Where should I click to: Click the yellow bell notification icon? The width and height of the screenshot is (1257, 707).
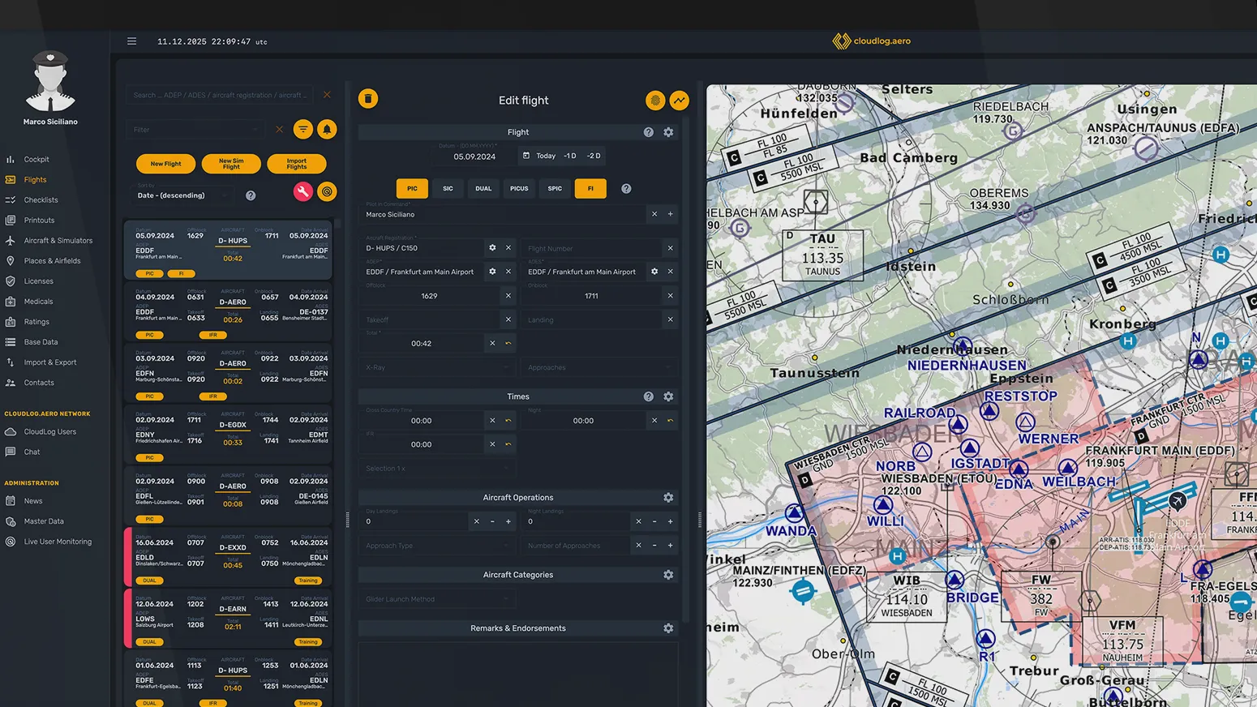point(327,129)
